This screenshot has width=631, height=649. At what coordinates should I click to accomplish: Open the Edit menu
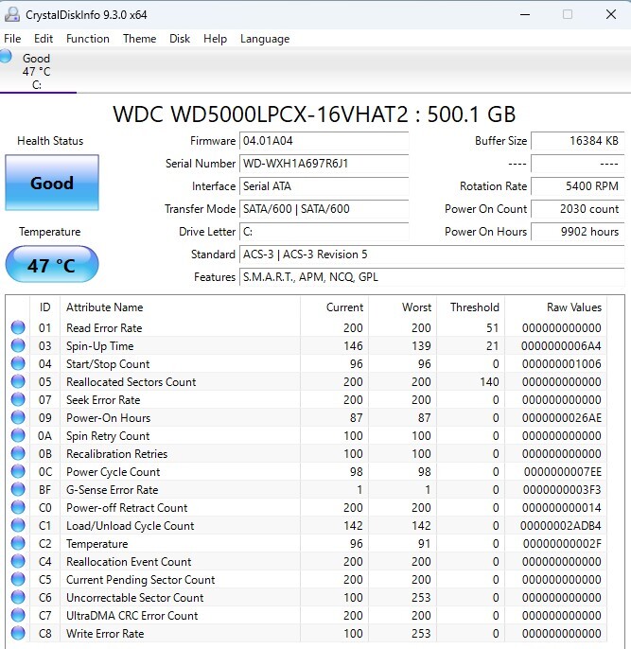pos(44,39)
